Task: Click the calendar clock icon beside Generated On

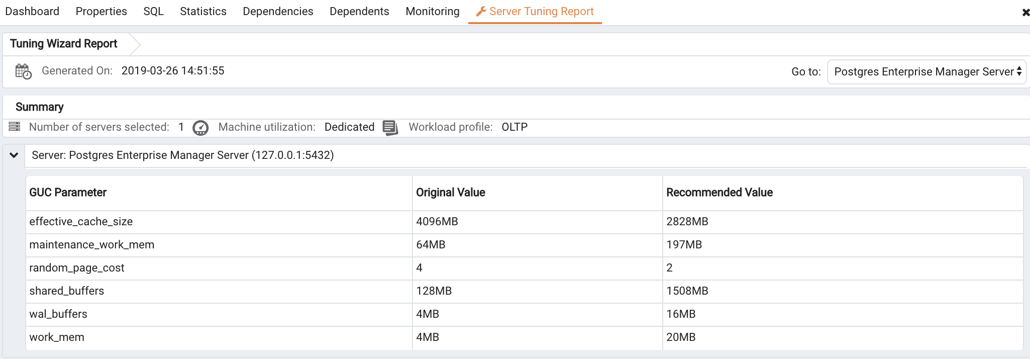Action: pos(23,71)
